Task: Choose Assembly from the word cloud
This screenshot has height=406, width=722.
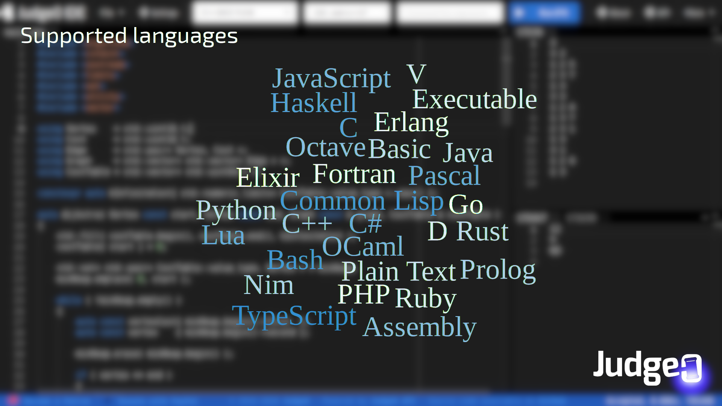Action: tap(419, 327)
